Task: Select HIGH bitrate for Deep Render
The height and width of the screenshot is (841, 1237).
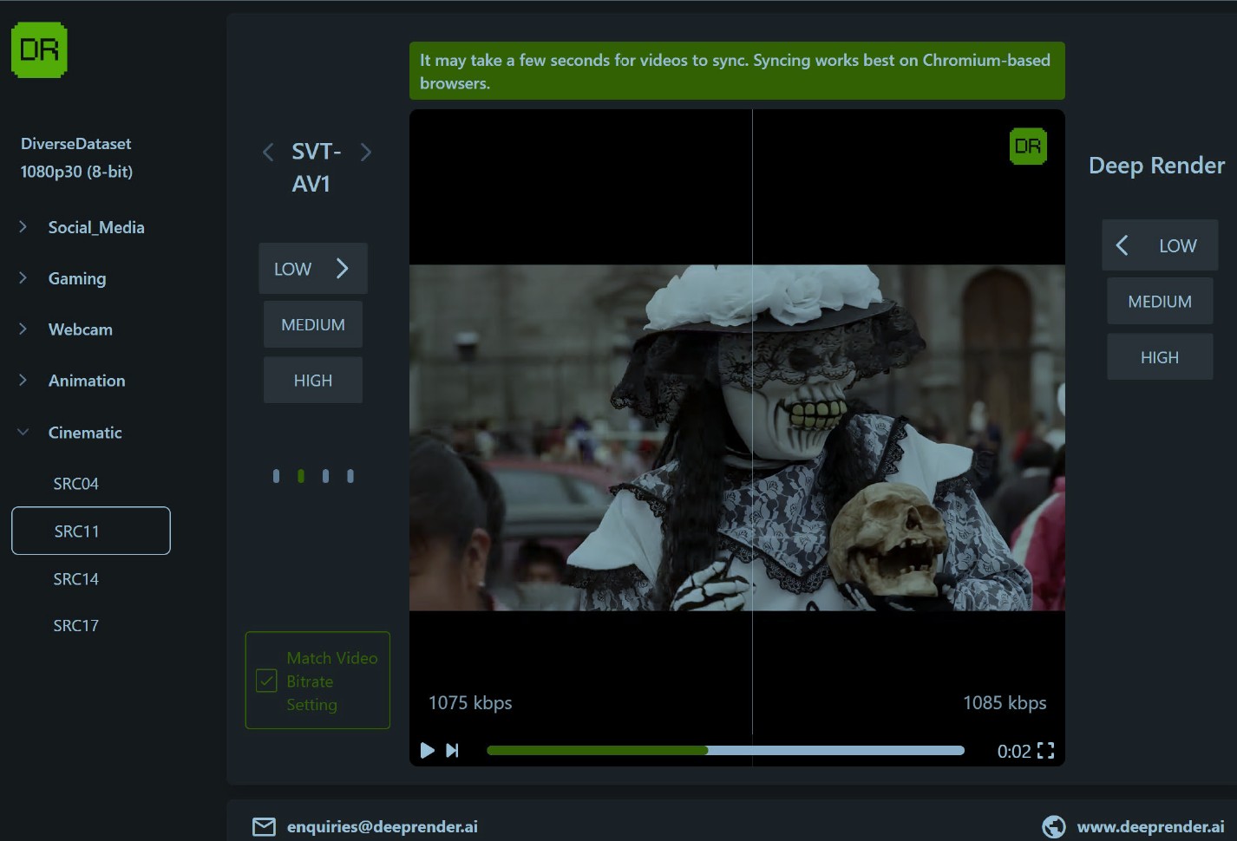Action: click(1160, 357)
